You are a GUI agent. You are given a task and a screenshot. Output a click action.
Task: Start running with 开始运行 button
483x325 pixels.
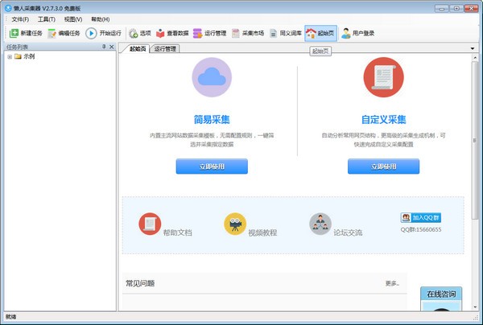(x=104, y=33)
